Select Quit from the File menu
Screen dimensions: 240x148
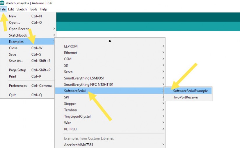13,95
